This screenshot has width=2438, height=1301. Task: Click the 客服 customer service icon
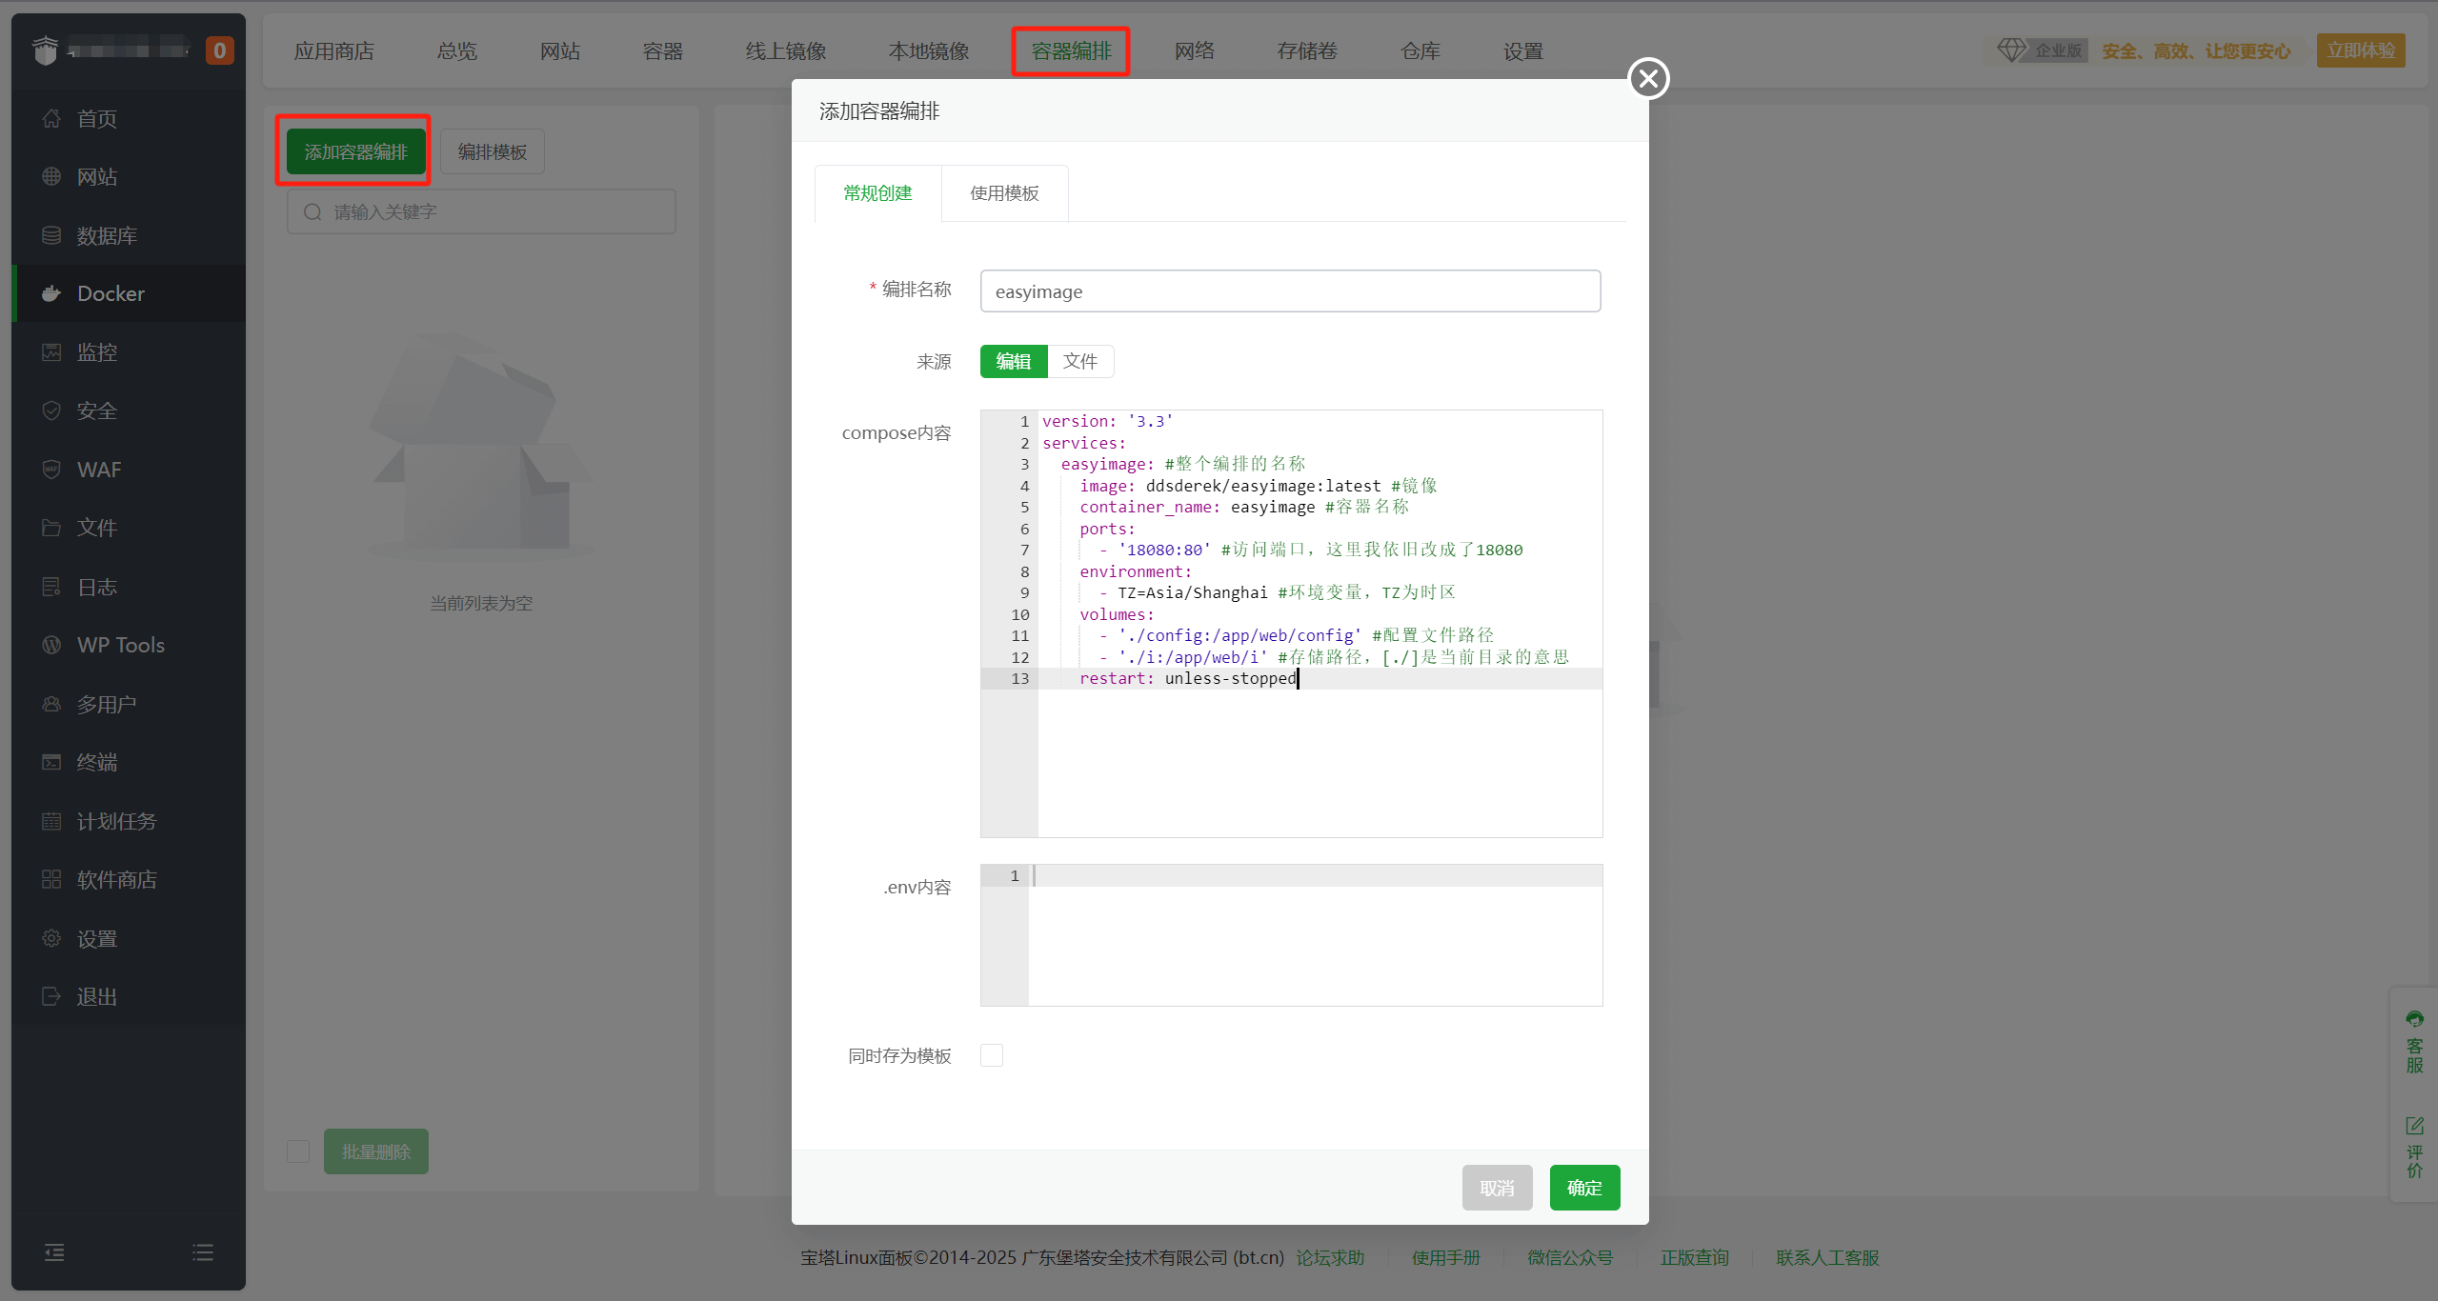2414,1020
